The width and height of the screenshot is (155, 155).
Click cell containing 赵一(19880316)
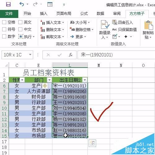click(70, 131)
